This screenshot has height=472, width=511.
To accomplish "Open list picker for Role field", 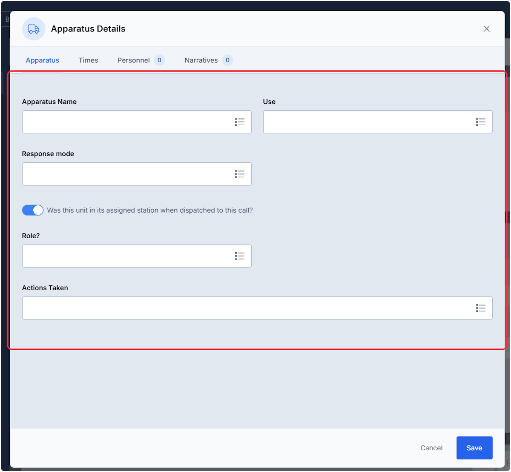I will [x=240, y=256].
